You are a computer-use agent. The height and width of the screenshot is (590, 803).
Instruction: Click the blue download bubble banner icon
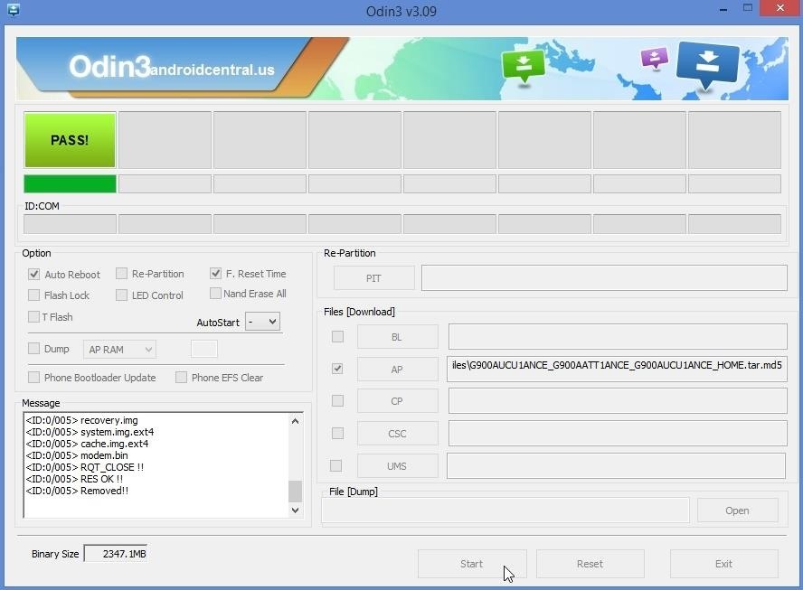(707, 64)
